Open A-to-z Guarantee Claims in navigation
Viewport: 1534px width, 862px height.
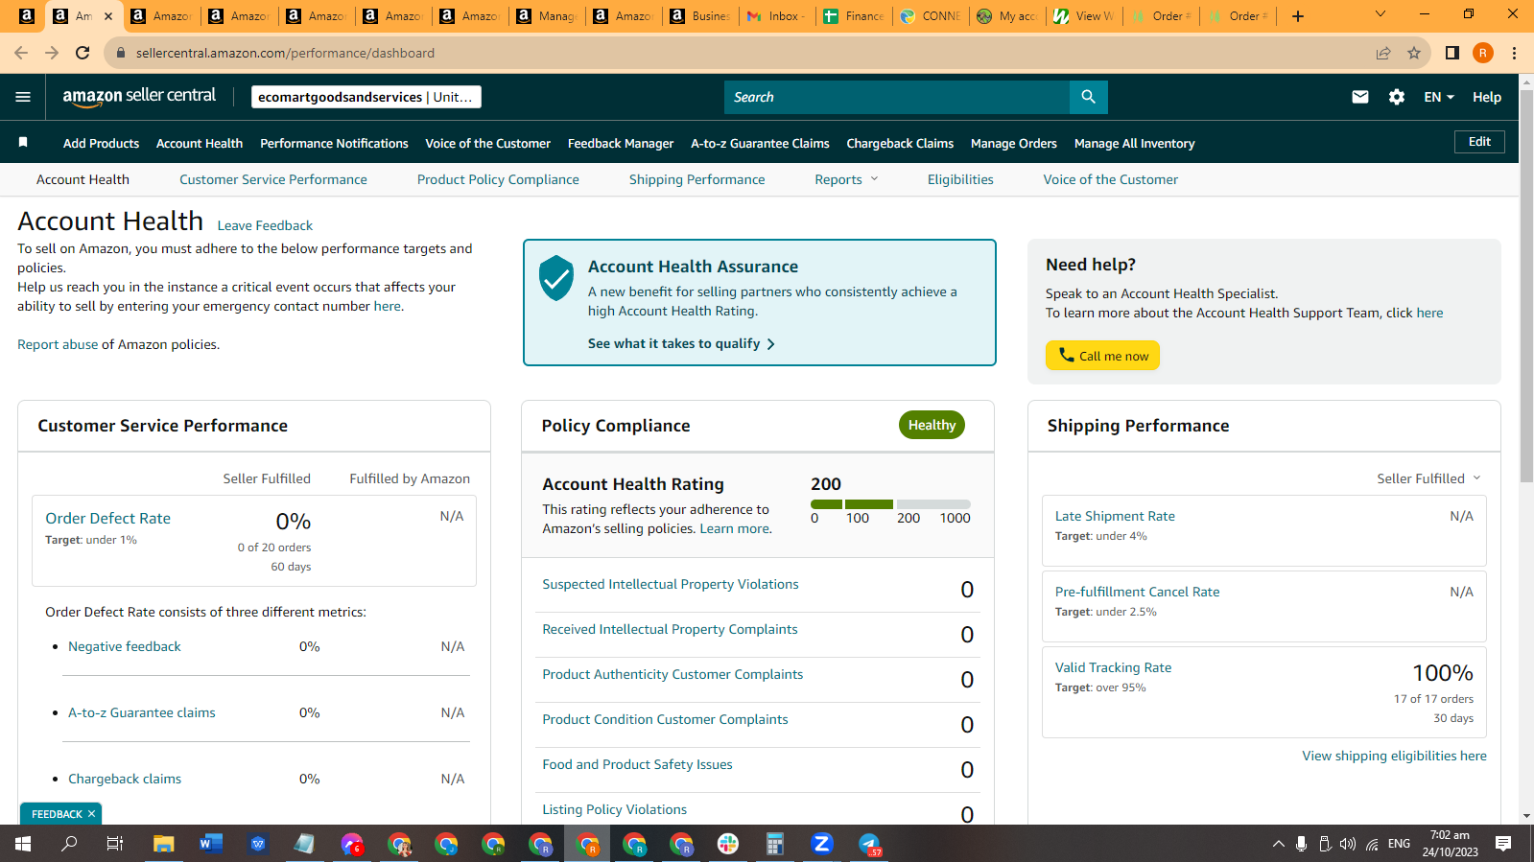(x=760, y=143)
